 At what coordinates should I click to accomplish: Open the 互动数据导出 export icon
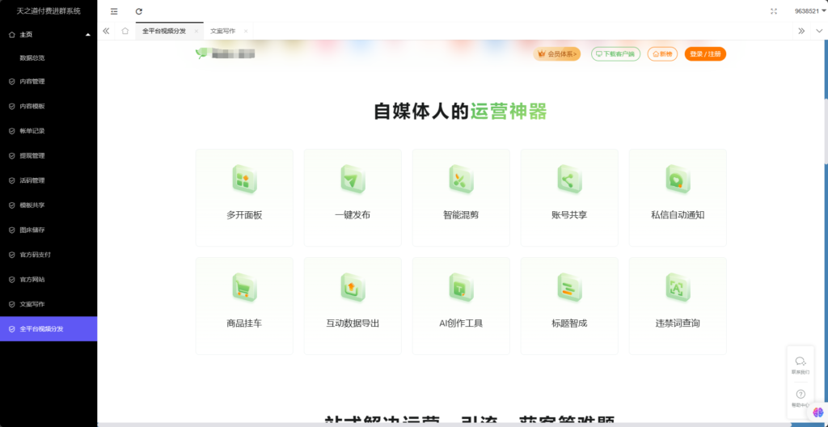[x=353, y=287]
